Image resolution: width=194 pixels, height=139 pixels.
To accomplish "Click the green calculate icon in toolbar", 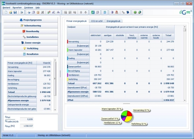I will (93, 12).
